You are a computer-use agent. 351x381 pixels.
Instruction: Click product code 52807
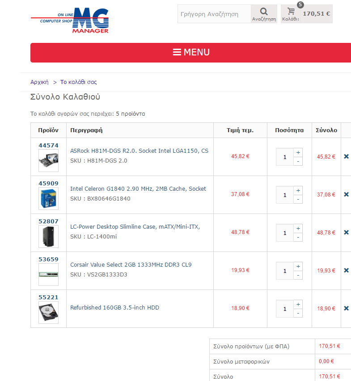coord(48,221)
